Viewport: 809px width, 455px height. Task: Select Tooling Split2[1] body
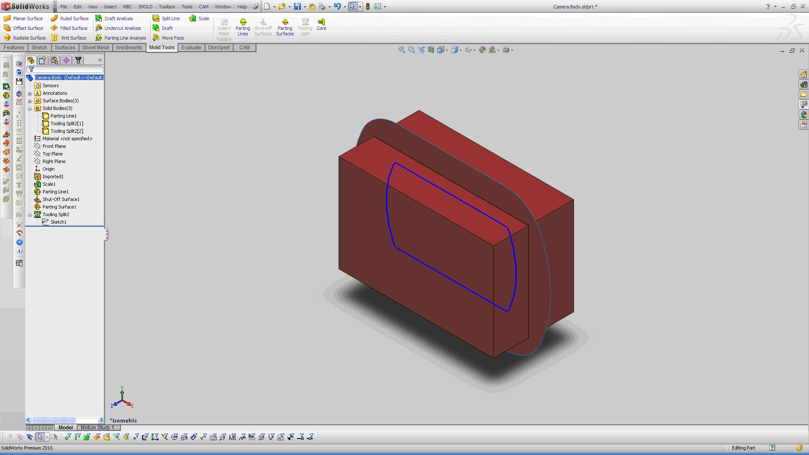click(x=63, y=124)
